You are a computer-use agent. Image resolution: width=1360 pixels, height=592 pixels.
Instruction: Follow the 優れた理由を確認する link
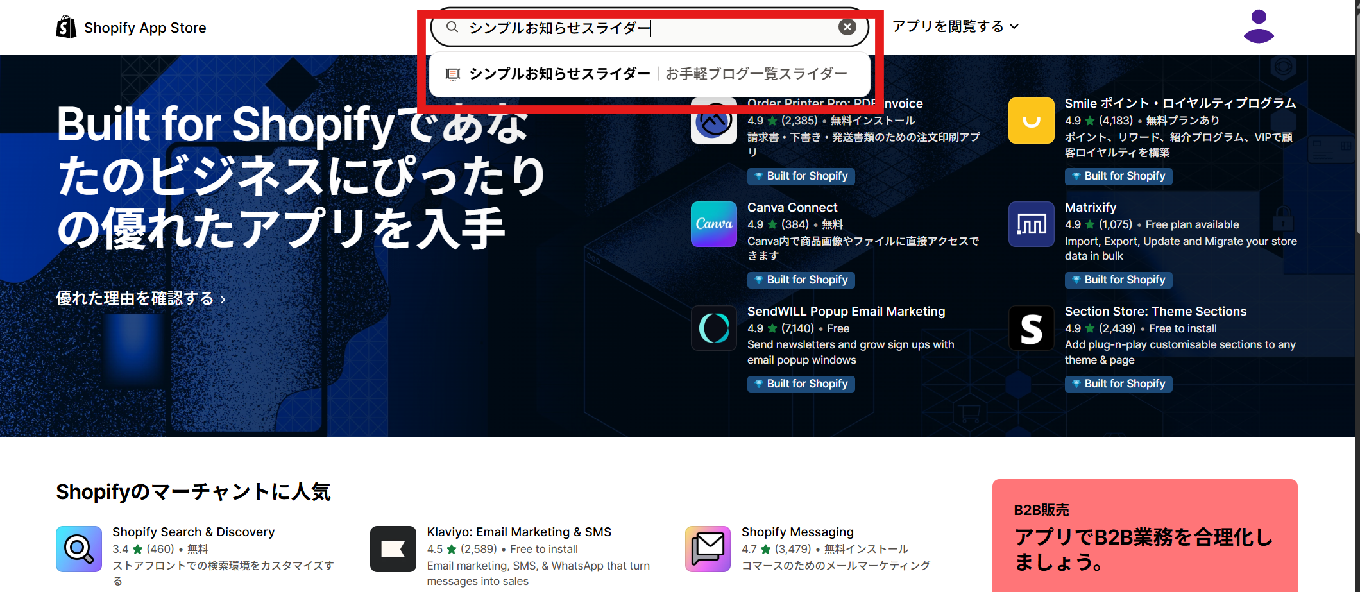[140, 298]
